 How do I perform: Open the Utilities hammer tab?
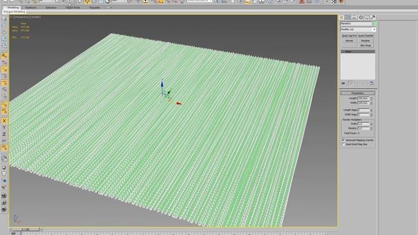[373, 18]
